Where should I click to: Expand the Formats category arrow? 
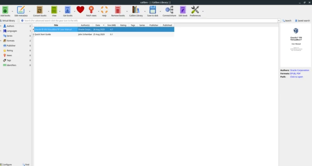point(1,41)
